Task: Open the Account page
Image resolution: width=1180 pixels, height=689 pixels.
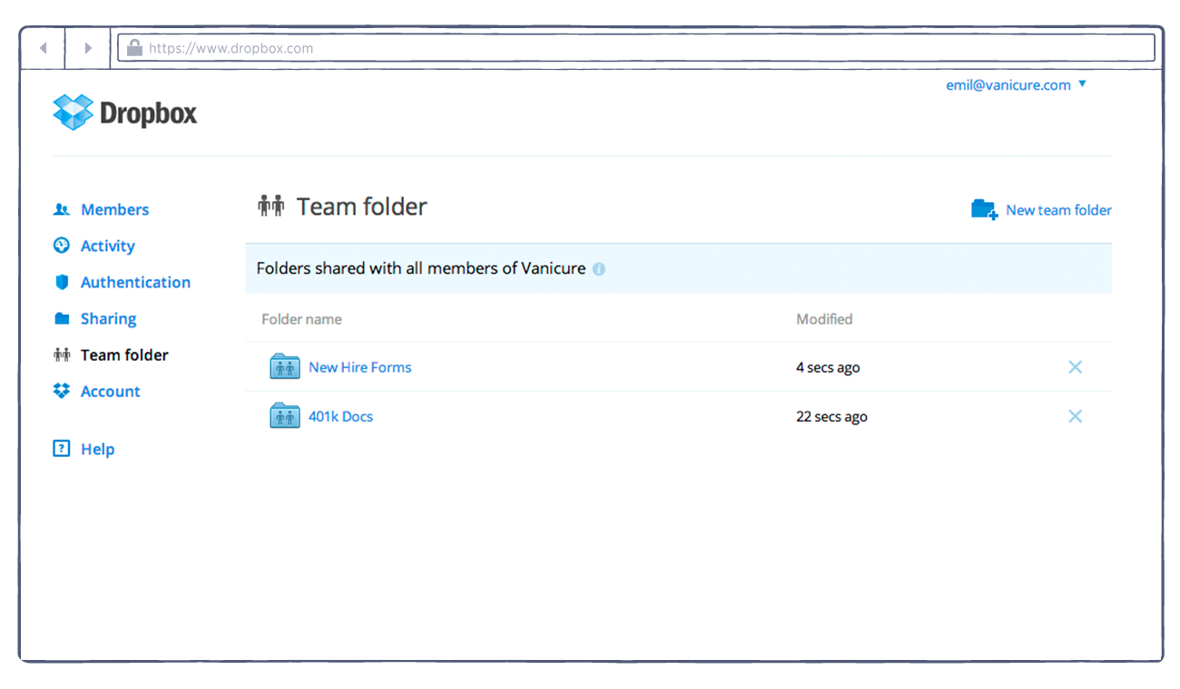Action: pyautogui.click(x=111, y=392)
